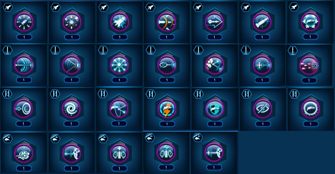The height and width of the screenshot is (174, 335).
Task: Select the chain link laser icon
Action: [x=167, y=65]
